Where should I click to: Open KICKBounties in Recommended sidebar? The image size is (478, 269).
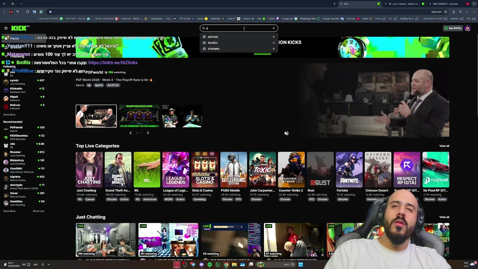24,137
